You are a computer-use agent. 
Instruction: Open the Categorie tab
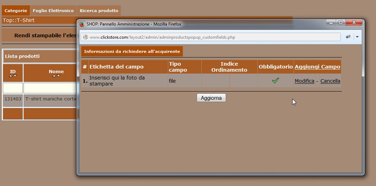(x=16, y=10)
